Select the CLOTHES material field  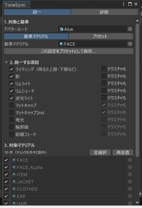click(72, 189)
